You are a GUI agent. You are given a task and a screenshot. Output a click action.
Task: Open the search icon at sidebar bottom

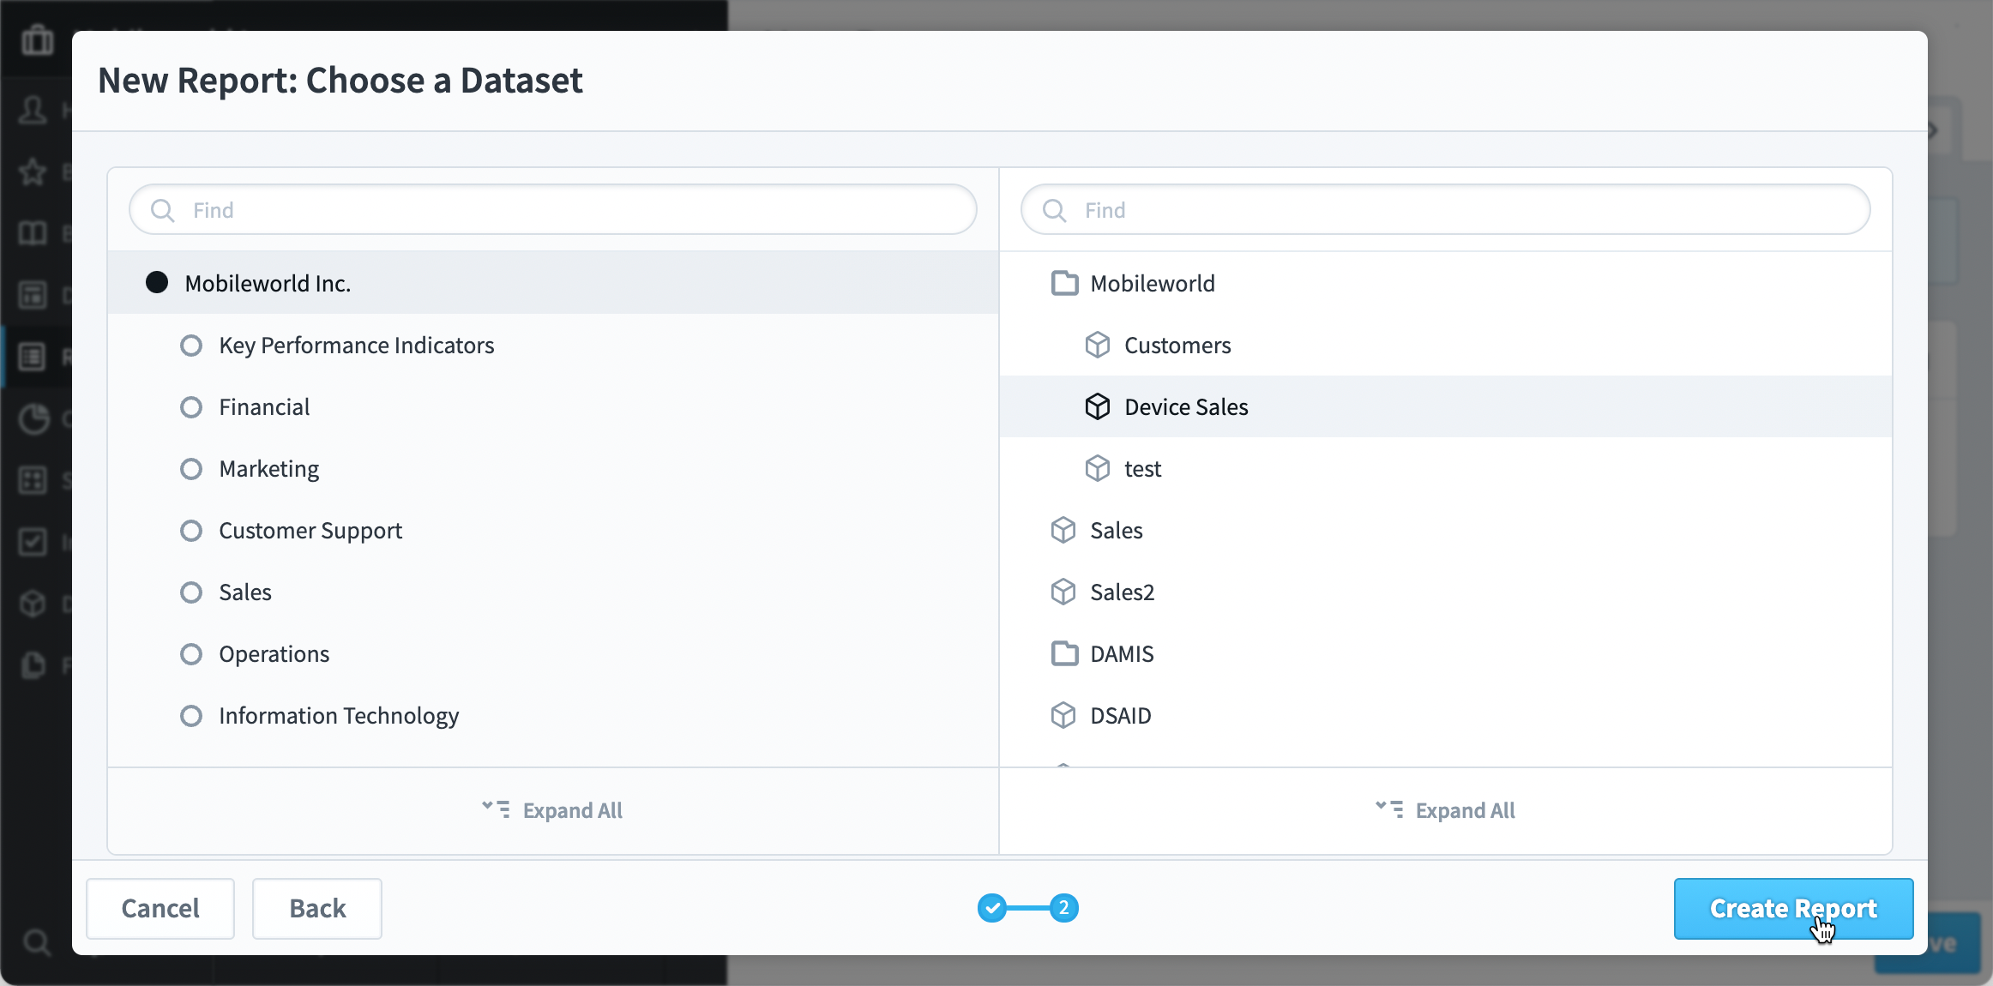click(36, 943)
